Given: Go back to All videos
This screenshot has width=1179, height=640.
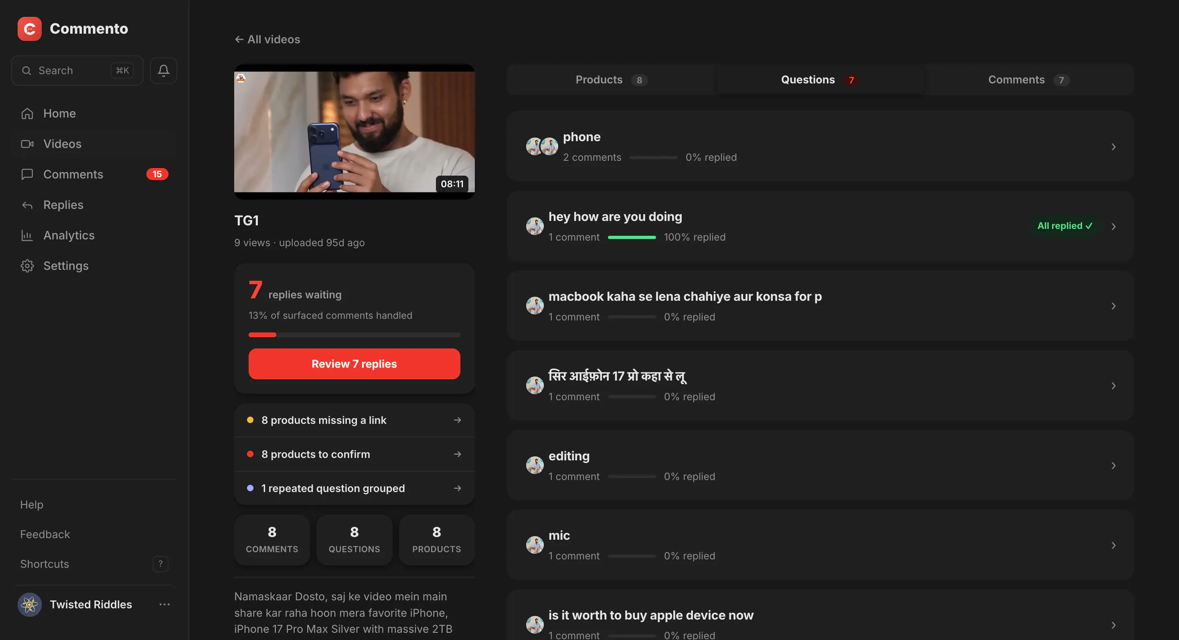Looking at the screenshot, I should click(x=267, y=39).
